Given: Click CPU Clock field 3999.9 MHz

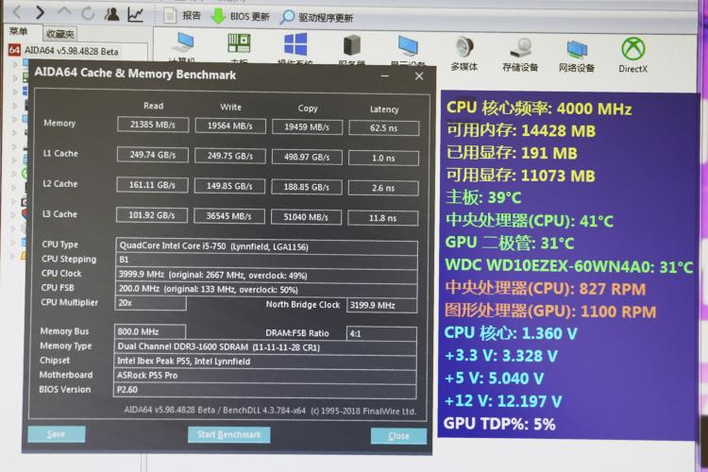Looking at the screenshot, I should click(x=266, y=275).
